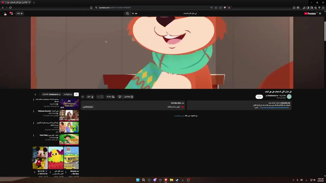Screen dimensions: 326x183
Task: Dislike the video with thumbs down
Action: [x=120, y=97]
